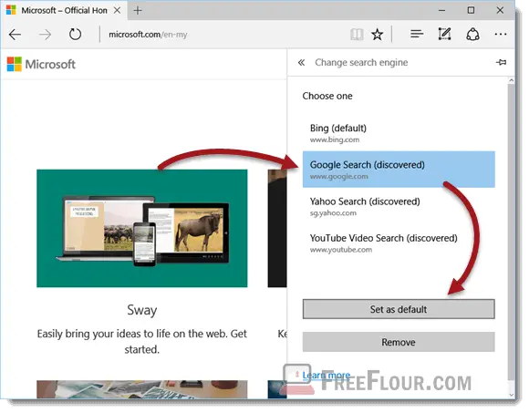
Task: Select Bing (default) search engine
Action: 399,133
